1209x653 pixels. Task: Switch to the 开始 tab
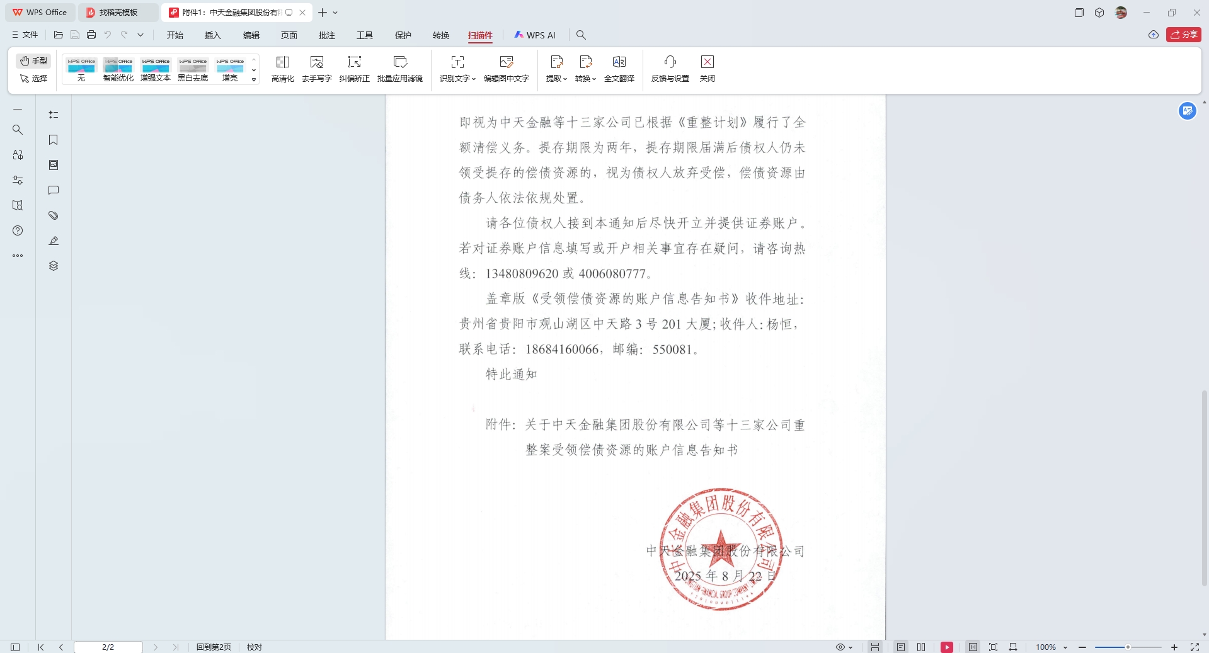(175, 35)
